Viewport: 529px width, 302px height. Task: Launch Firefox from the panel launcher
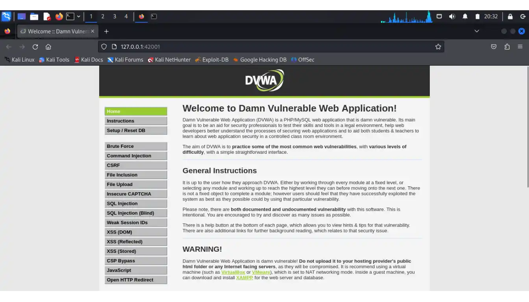(x=59, y=17)
